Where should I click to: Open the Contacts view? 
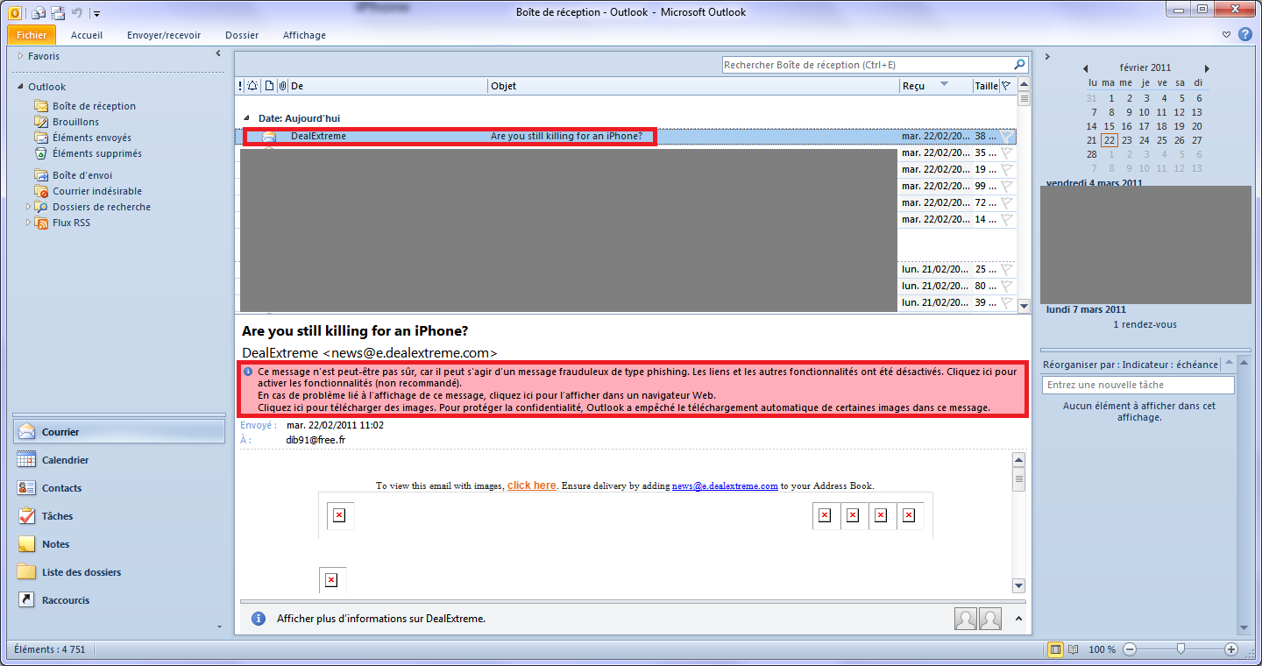click(119, 488)
